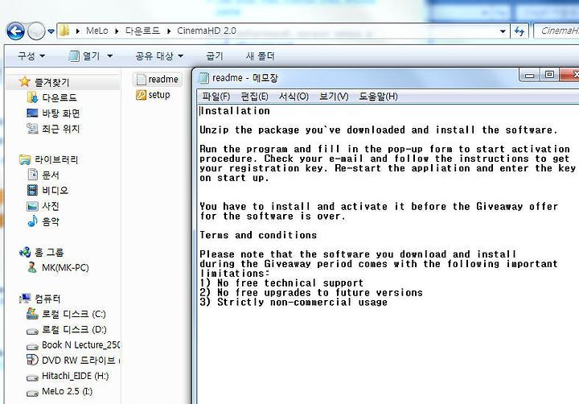This screenshot has height=404, width=579.
Task: Open Notepad 서식(O) menu
Action: (x=294, y=97)
